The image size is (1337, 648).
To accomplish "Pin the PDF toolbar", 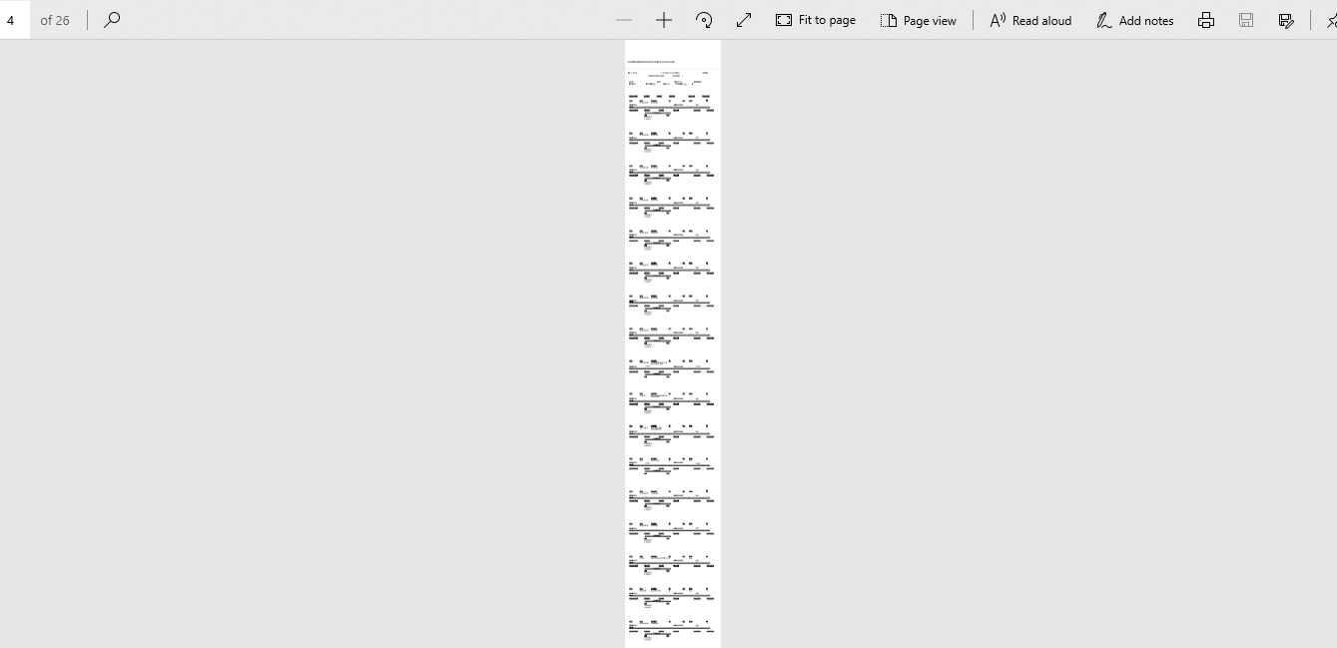I will pyautogui.click(x=1330, y=20).
